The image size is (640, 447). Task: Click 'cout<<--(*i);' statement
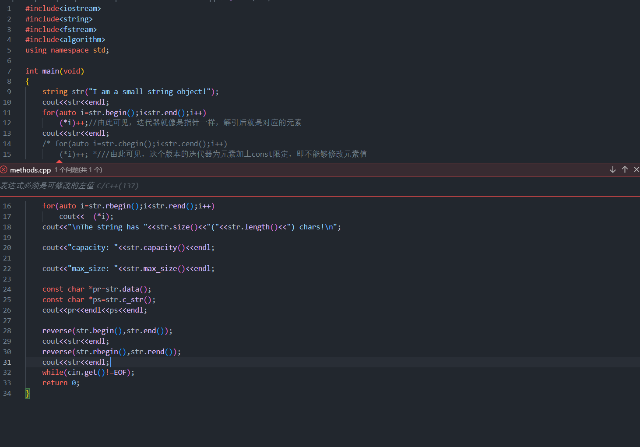[86, 216]
